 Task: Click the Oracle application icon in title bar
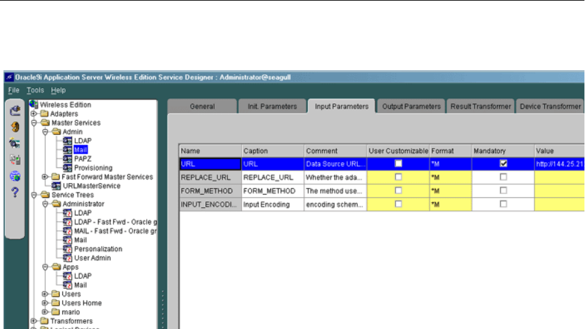click(9, 77)
